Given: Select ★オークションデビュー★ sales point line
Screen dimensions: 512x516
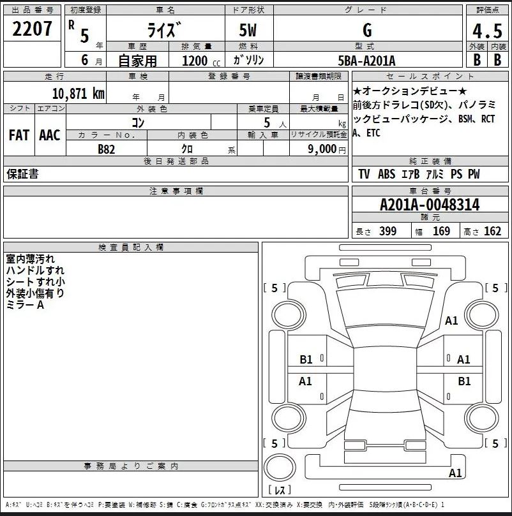Looking at the screenshot, I should (410, 91).
